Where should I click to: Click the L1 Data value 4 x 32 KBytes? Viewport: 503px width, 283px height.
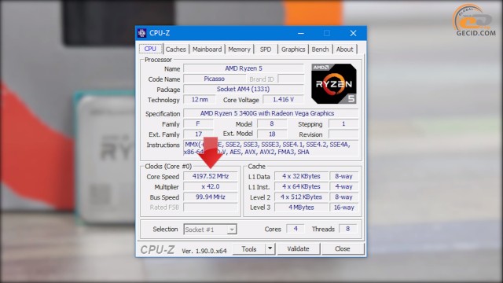[301, 176]
